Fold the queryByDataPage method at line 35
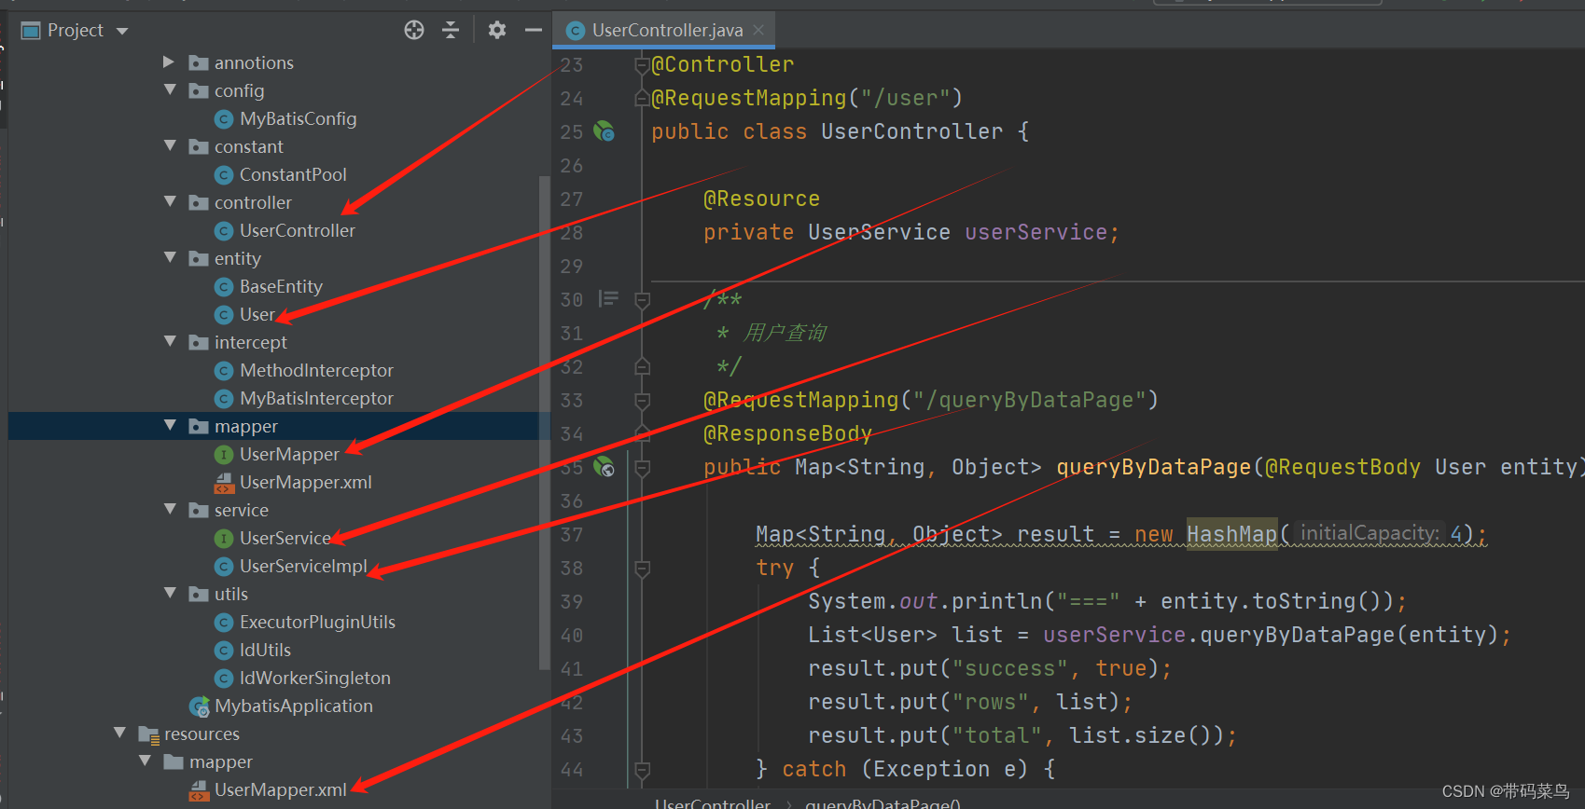 click(642, 468)
